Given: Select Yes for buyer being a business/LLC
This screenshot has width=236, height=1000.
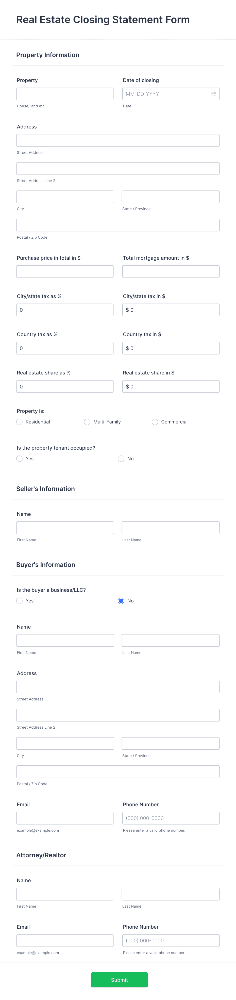Looking at the screenshot, I should (19, 601).
